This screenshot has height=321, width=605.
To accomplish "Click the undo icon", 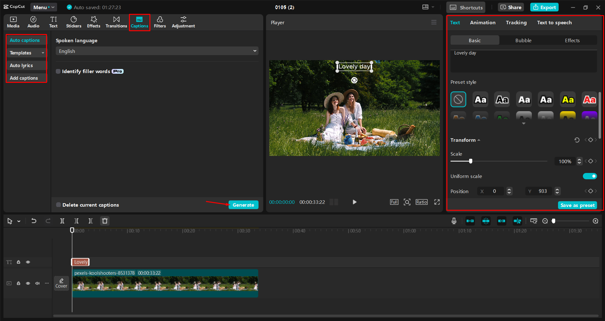I will click(34, 221).
